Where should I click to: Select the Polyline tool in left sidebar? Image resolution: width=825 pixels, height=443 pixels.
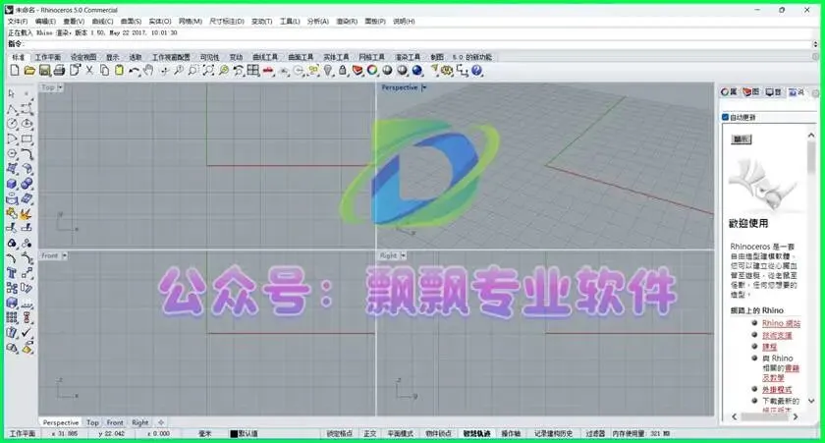[12, 109]
